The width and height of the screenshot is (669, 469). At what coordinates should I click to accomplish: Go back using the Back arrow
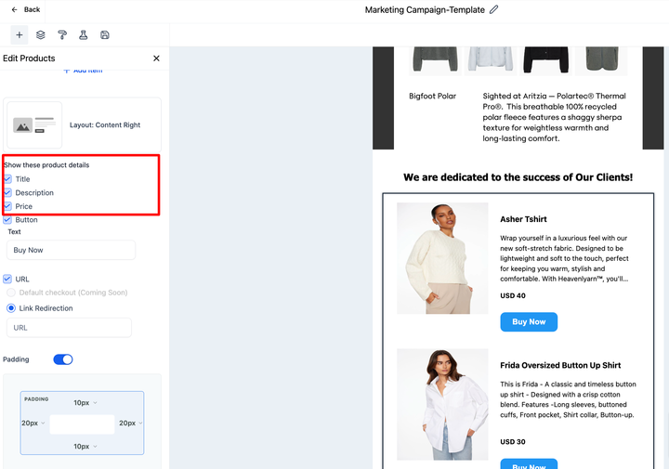[25, 9]
